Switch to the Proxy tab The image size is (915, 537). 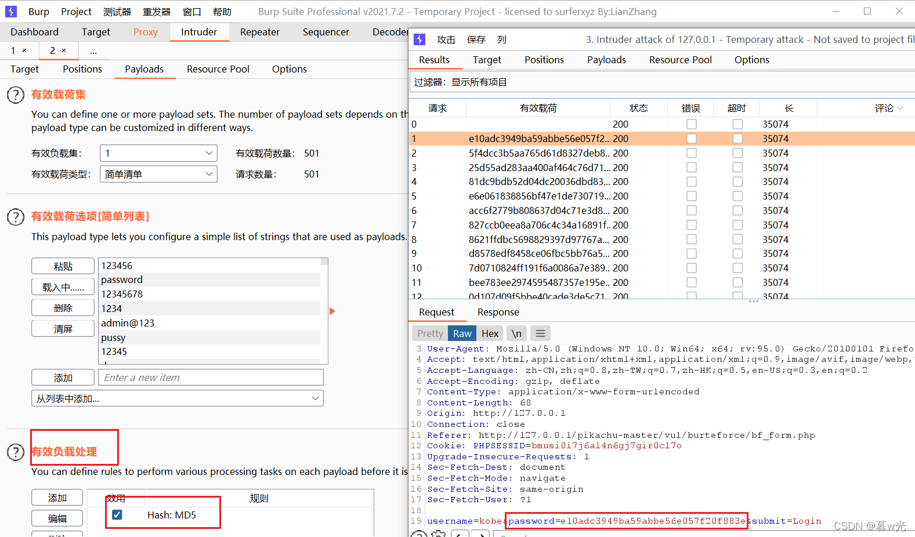(146, 32)
